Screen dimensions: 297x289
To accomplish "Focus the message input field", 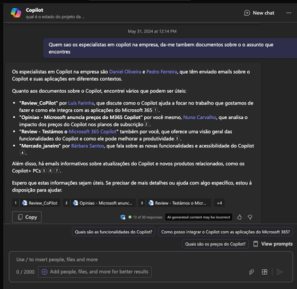I will pos(151,259).
